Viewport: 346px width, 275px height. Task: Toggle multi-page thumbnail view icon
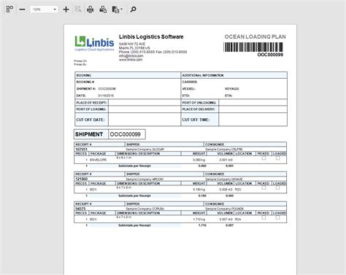[x=9, y=9]
